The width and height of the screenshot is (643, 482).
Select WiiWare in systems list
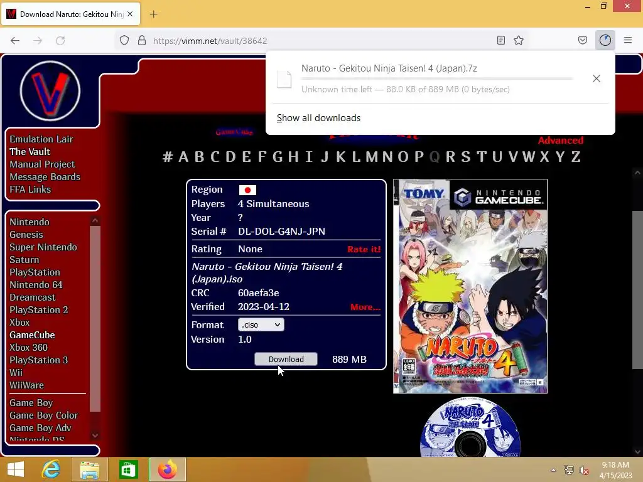point(26,385)
